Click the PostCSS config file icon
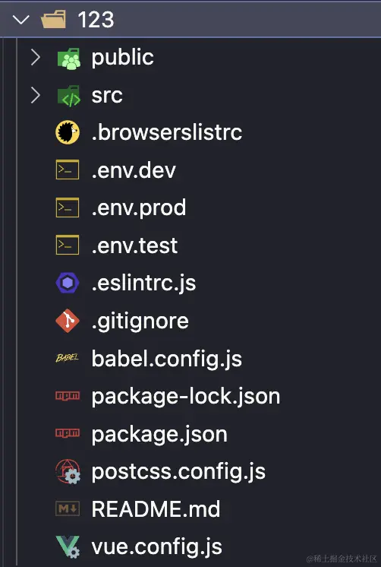The height and width of the screenshot is (567, 381). coord(68,471)
